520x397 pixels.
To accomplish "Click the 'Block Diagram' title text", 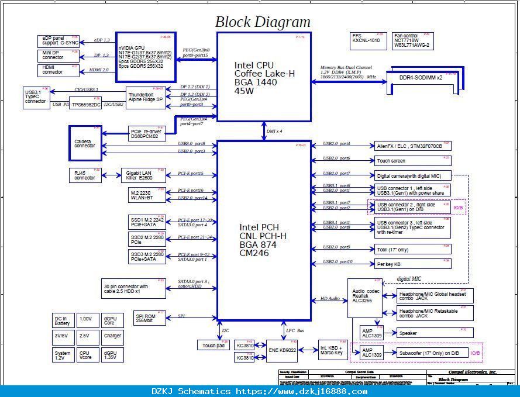I will pos(263,22).
